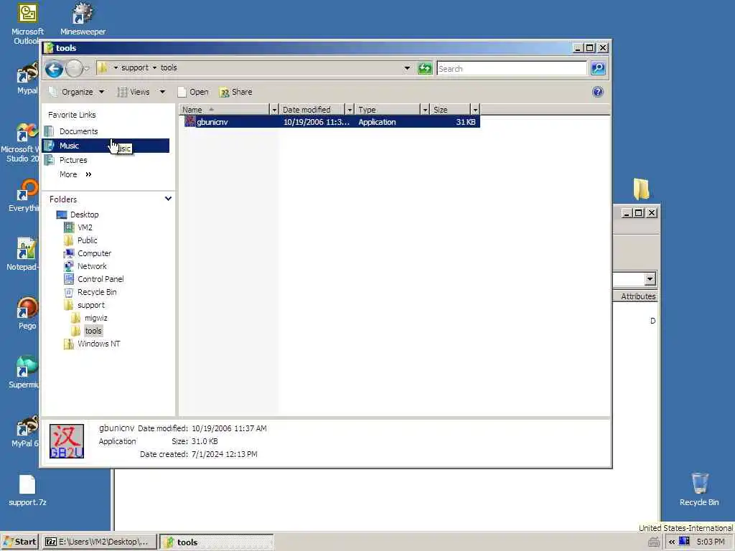Select VM2 in folder tree
735x551 pixels.
(85, 227)
